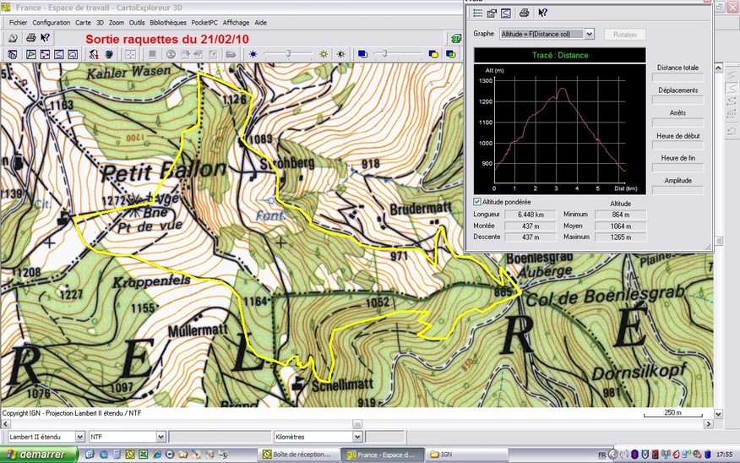Click the track line tool icon

click(58, 54)
